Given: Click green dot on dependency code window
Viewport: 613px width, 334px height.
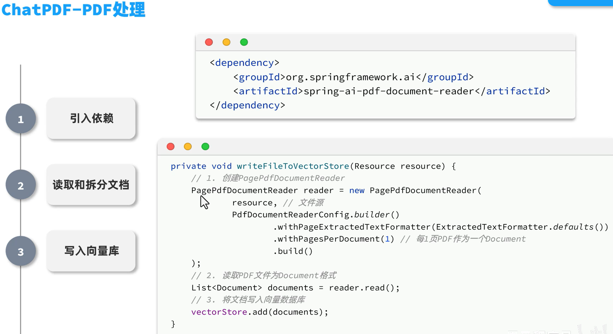Looking at the screenshot, I should coord(244,42).
